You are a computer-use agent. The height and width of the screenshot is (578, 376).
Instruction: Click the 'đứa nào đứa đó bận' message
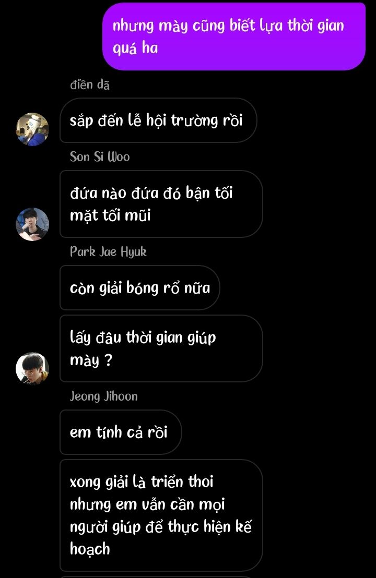tap(161, 204)
